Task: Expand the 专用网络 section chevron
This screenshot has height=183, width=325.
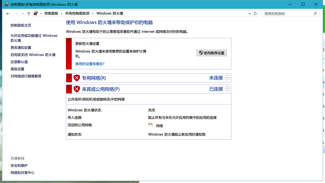Action: coord(227,78)
